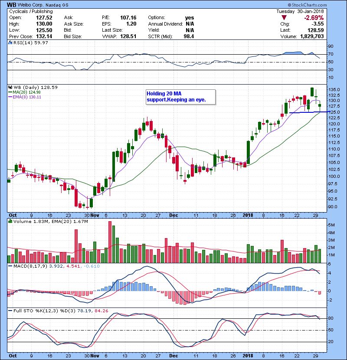The height and width of the screenshot is (360, 347).
Task: Click the SCTR (Mid) value 98.4
Action: click(189, 36)
